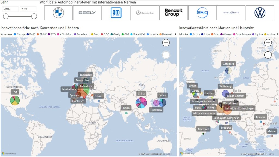Click the end year 2023 field

click(28, 9)
